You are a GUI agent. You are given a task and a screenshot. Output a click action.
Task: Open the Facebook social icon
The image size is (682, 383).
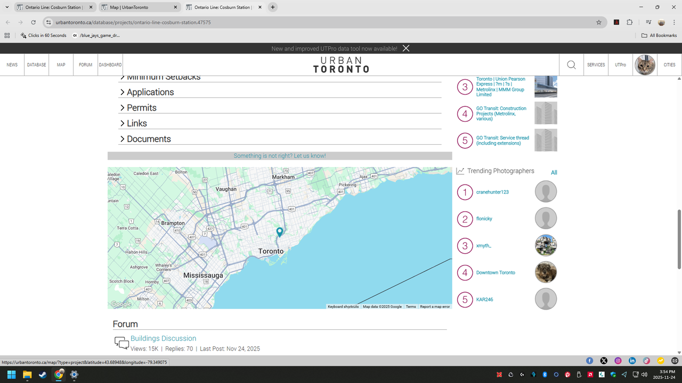click(x=589, y=361)
